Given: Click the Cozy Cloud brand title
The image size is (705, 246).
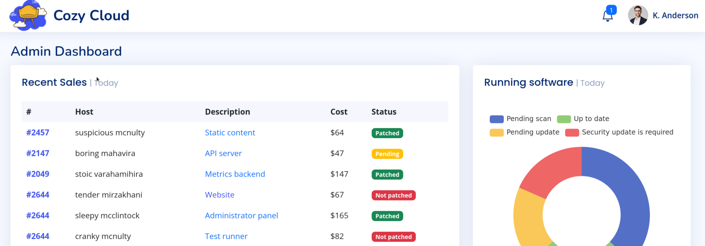Looking at the screenshot, I should 91,16.
